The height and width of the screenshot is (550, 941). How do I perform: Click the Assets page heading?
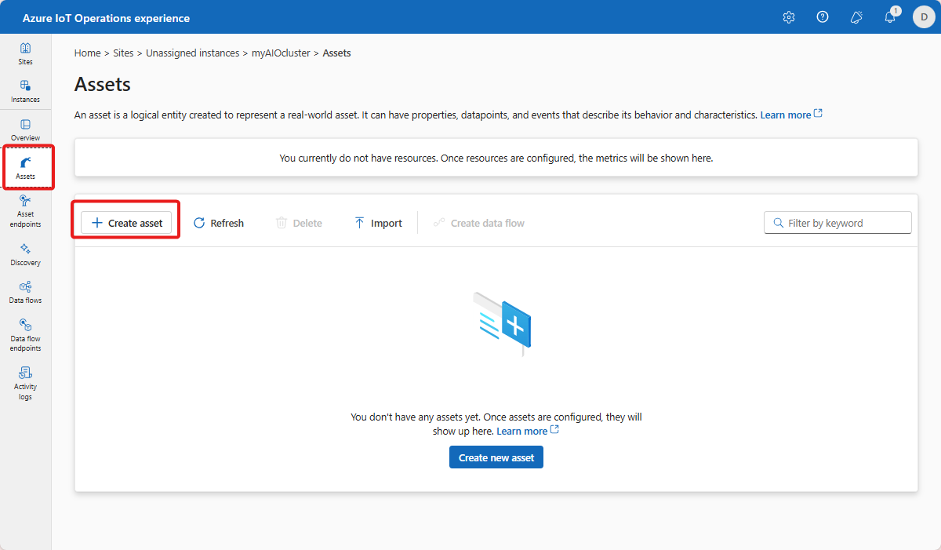tap(103, 84)
